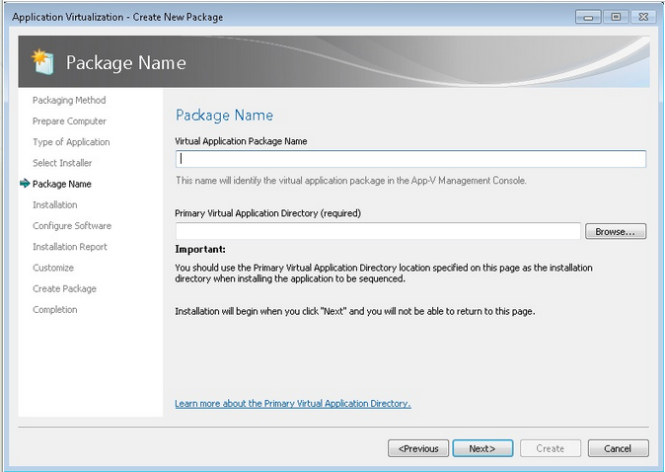Click the Completion step in sidebar

55,310
